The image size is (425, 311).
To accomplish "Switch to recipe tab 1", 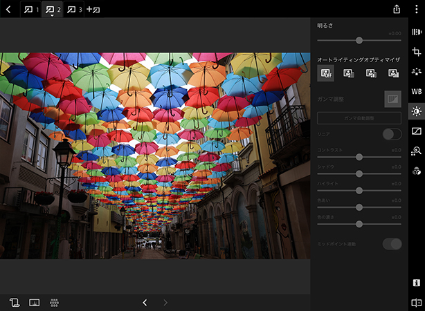I will (x=31, y=9).
